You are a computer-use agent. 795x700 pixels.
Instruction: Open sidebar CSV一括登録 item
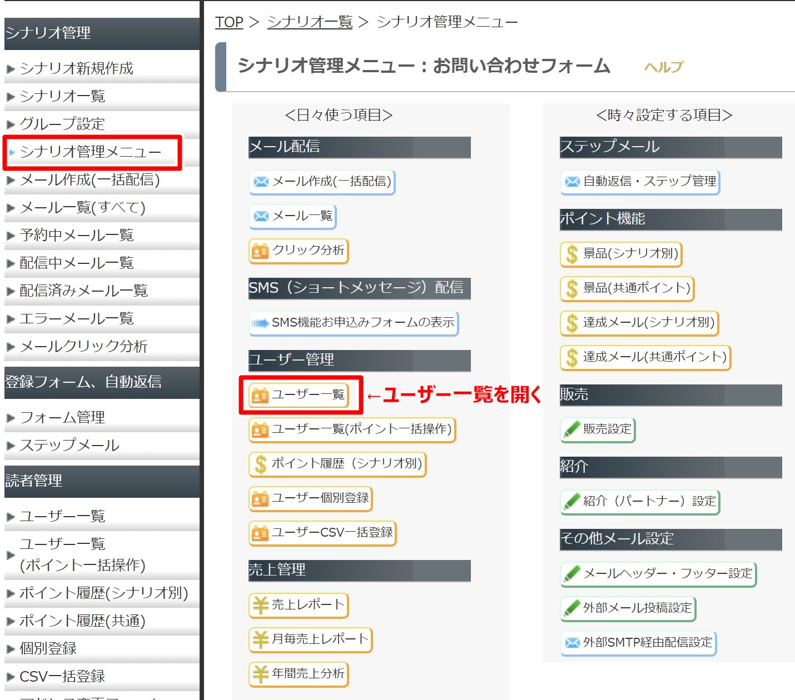pos(62,676)
